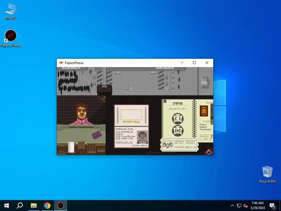Click the lower Impor diplomatic seal
Screen dimensions: 281x211
178,131
